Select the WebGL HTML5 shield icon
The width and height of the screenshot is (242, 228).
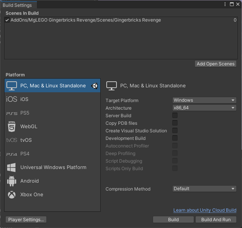pyautogui.click(x=12, y=126)
